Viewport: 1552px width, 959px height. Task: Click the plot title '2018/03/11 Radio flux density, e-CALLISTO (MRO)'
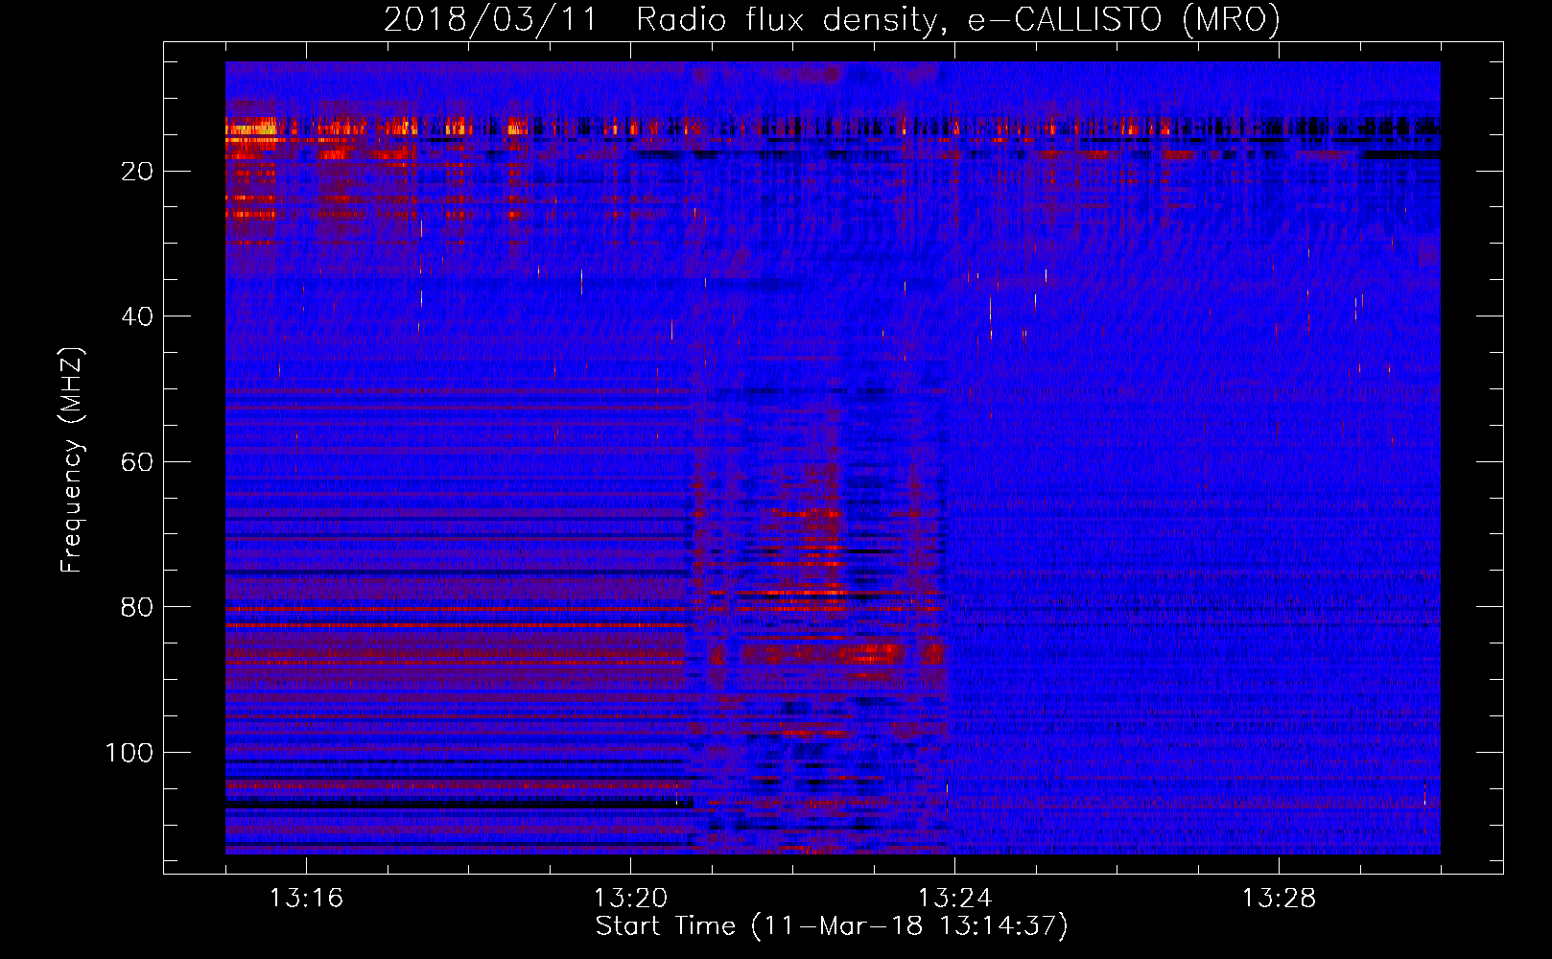coord(832,19)
